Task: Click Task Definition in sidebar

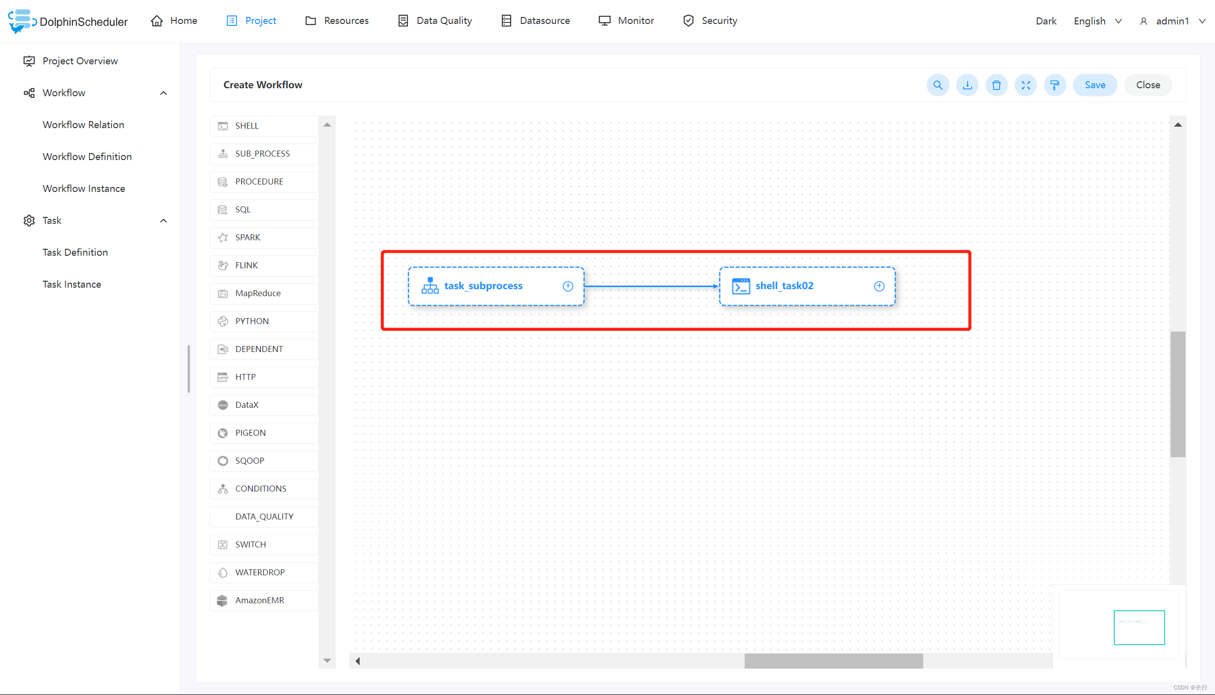Action: [x=75, y=252]
